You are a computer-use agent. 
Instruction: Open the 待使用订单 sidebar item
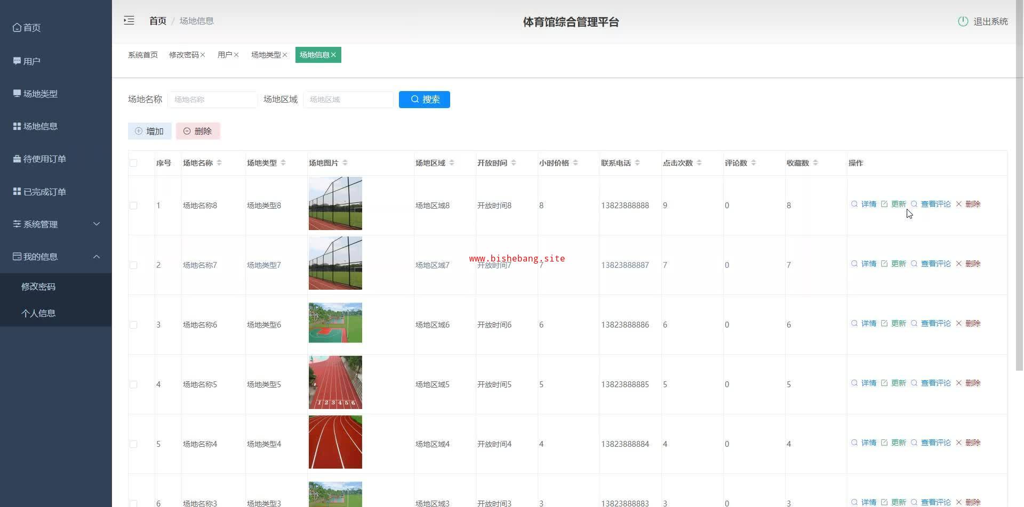point(44,159)
